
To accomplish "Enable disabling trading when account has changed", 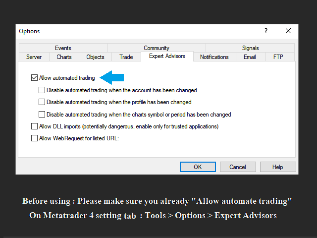I will point(42,90).
